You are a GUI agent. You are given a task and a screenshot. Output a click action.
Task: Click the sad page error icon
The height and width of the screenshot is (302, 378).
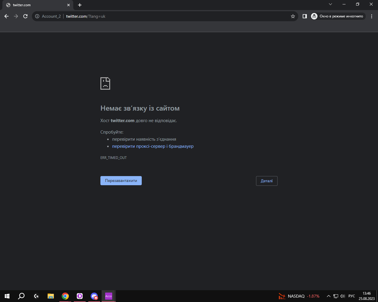click(105, 83)
